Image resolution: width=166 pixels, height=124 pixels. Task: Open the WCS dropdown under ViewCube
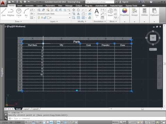153,49
